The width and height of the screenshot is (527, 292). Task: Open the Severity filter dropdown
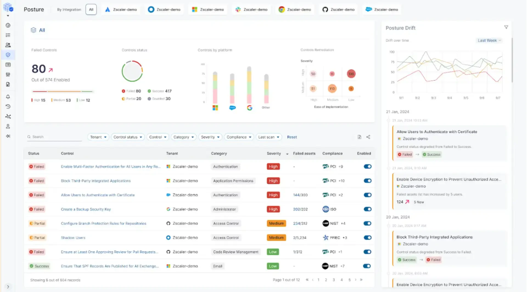coord(210,137)
